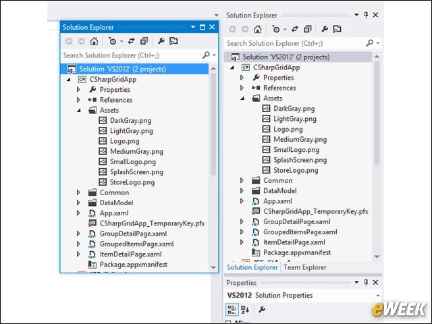
Task: Click Pending Changes Filter icon in docked Solution Explorer
Action: point(276,29)
